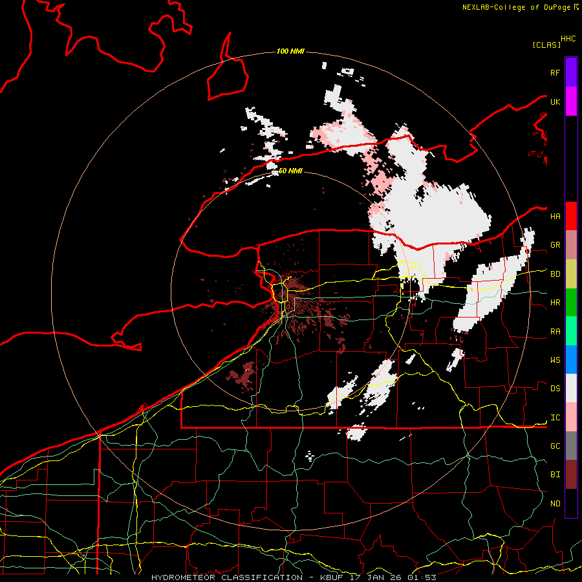Image resolution: width=582 pixels, height=582 pixels.
Task: Click the RF purple legend swatch
Action: 571,72
